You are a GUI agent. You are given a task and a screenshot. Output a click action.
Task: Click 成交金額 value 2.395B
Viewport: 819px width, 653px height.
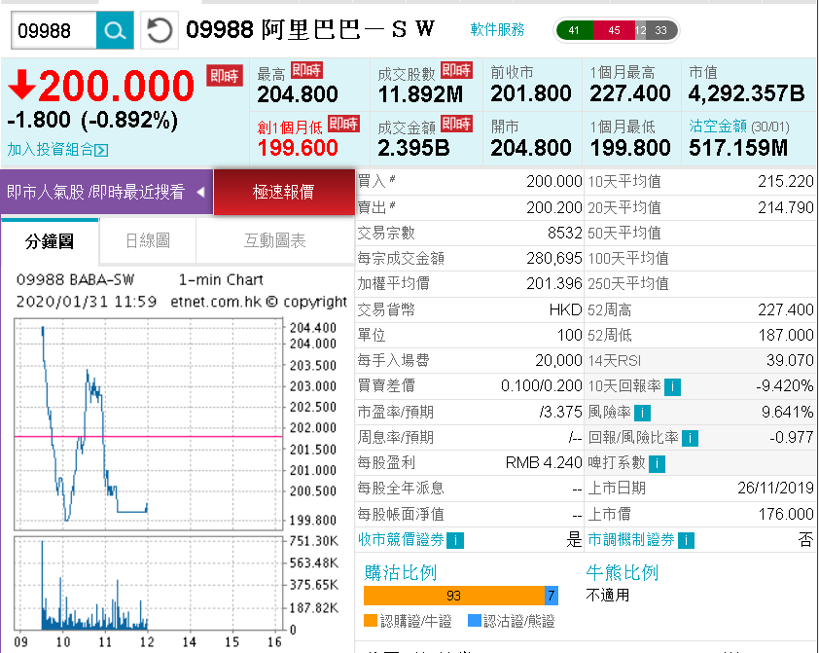pos(413,148)
